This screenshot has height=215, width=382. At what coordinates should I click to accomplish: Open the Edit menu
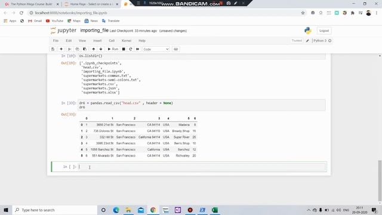pos(69,41)
